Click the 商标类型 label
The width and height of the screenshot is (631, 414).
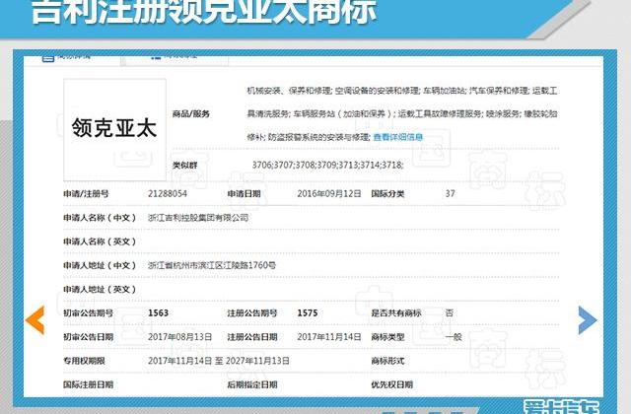tap(387, 337)
